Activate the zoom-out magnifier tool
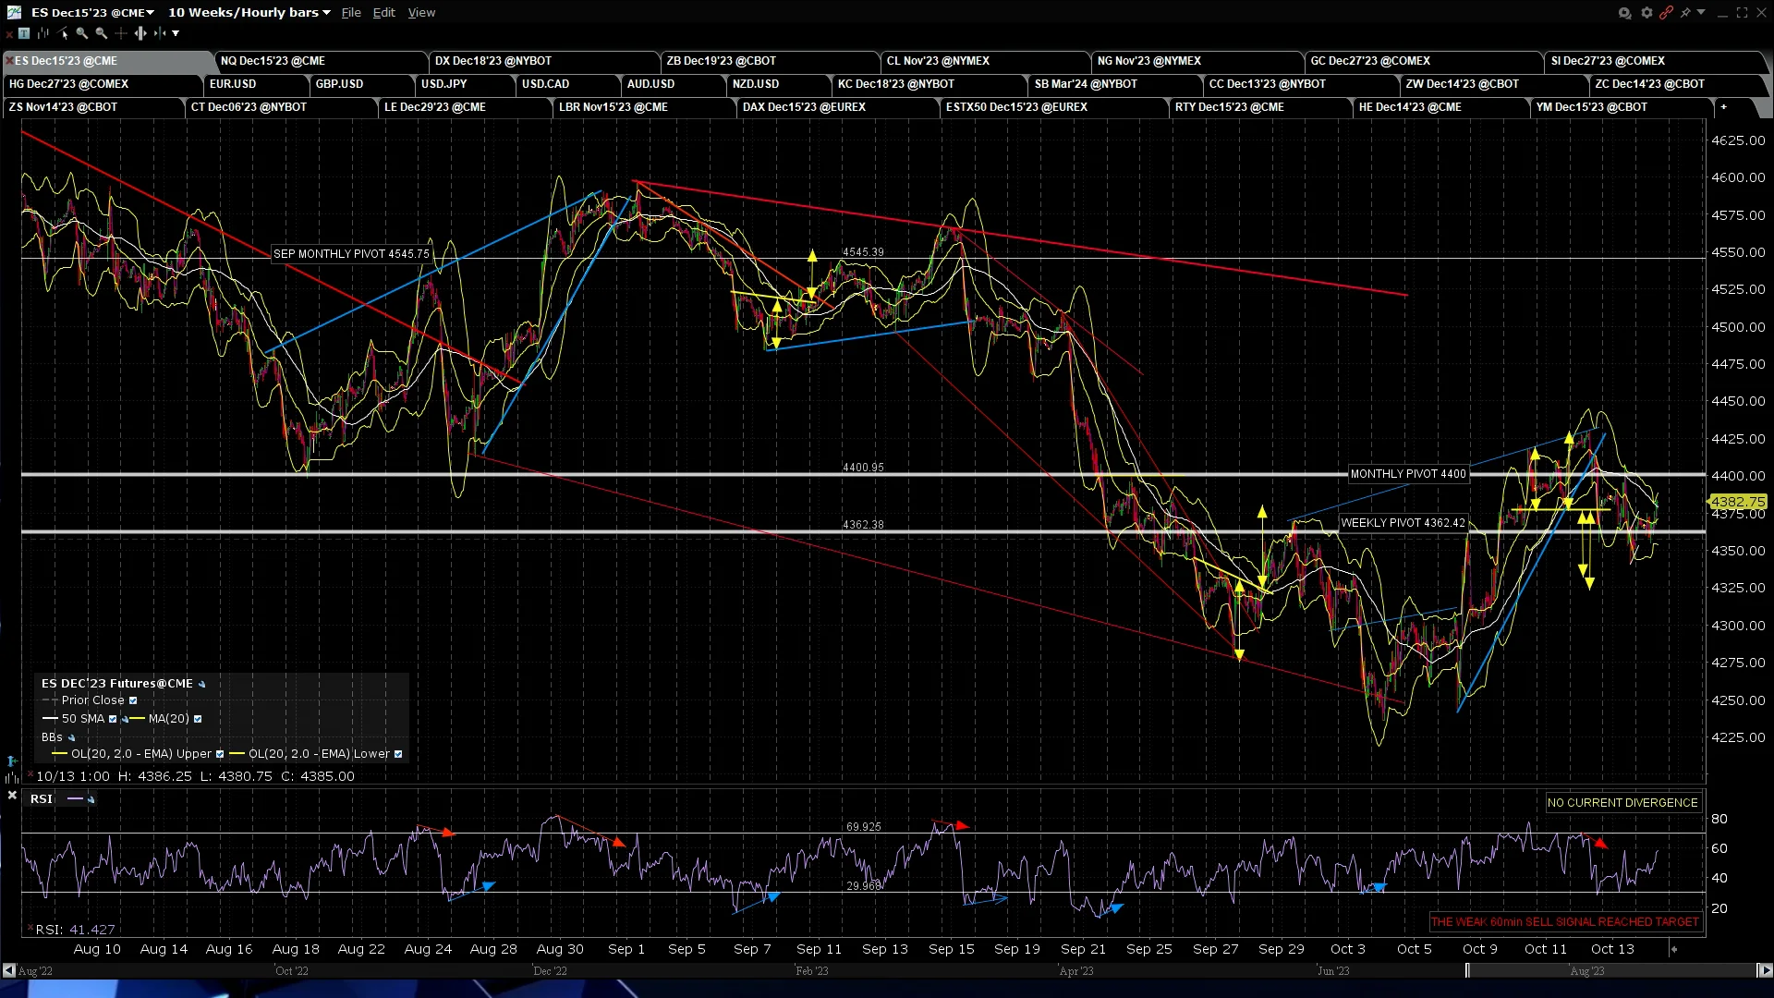Image resolution: width=1774 pixels, height=998 pixels. (102, 33)
